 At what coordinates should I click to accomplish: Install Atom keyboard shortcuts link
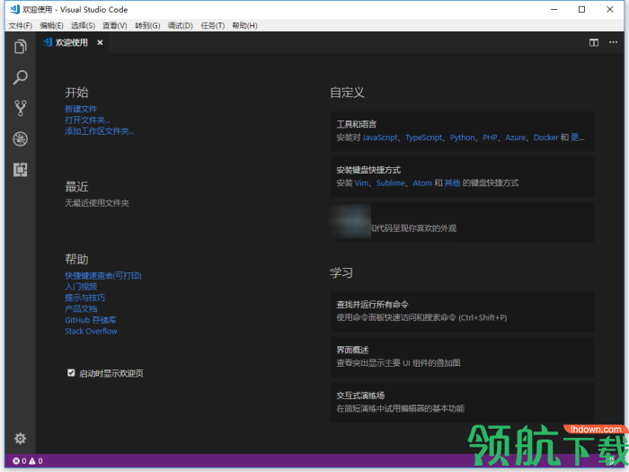[x=422, y=183]
